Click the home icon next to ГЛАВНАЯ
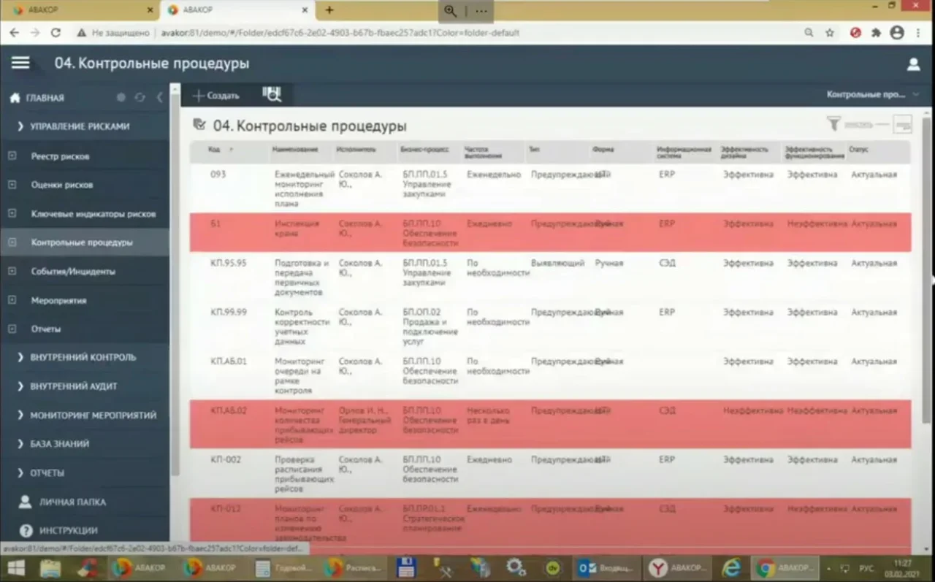The width and height of the screenshot is (935, 582). pos(15,98)
